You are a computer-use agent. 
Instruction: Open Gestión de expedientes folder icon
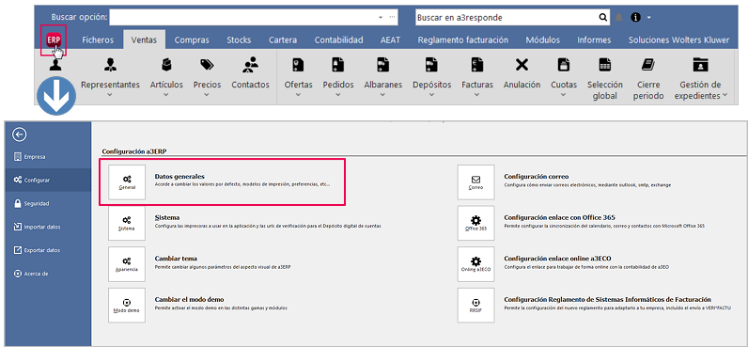[700, 64]
